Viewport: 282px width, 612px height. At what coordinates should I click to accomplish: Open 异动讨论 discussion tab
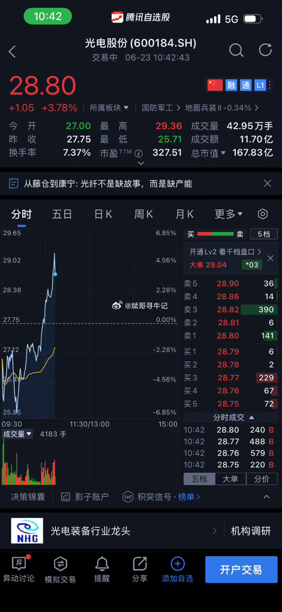[x=19, y=569]
